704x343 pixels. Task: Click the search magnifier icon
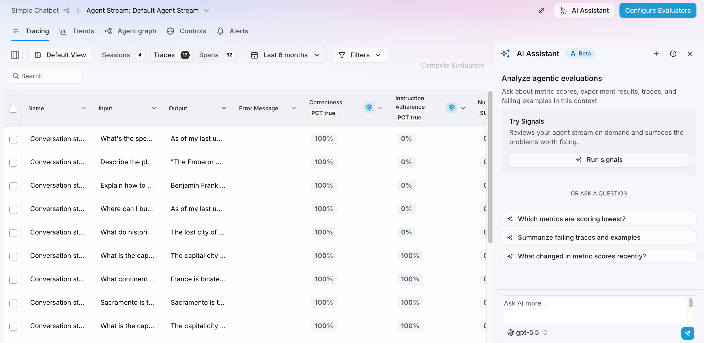pos(16,76)
